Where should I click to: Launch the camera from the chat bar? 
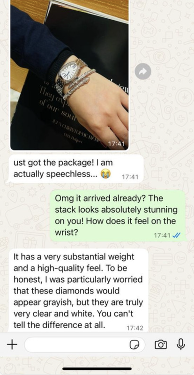(x=161, y=345)
